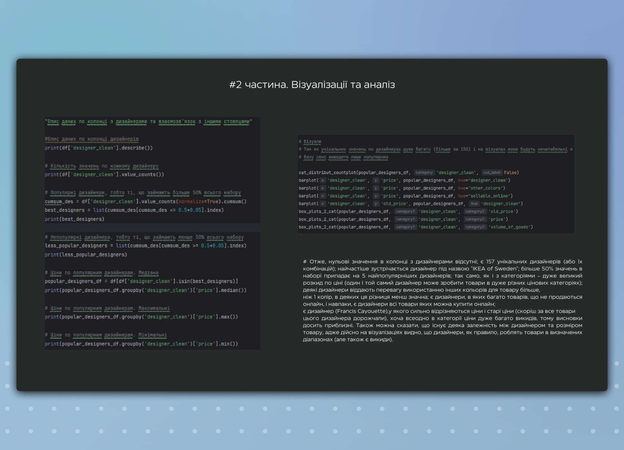Viewport: 624px width, 450px height.
Task: Click the "cut_label:" parameter hint before False
Action: [492, 173]
